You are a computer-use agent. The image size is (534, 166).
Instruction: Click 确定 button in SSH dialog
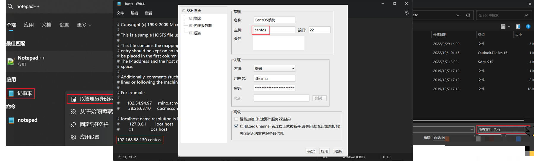(311, 151)
